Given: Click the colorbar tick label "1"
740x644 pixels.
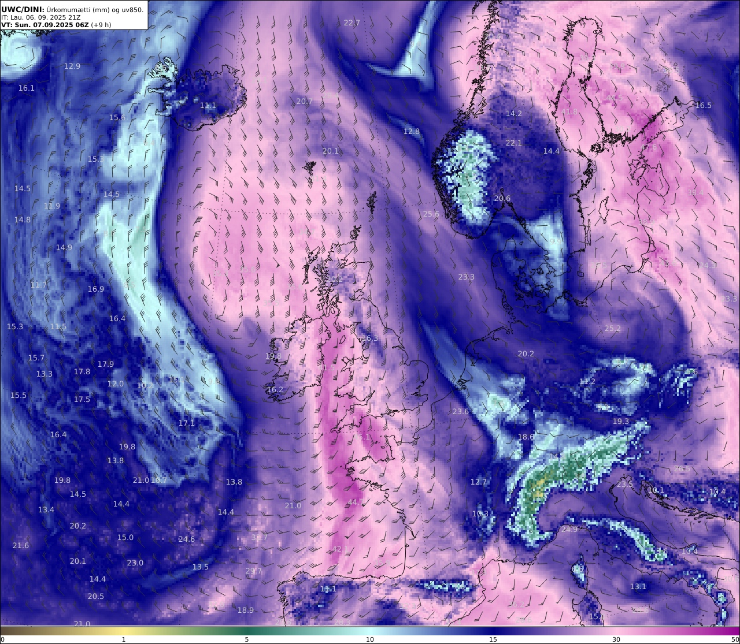Looking at the screenshot, I should [x=124, y=639].
